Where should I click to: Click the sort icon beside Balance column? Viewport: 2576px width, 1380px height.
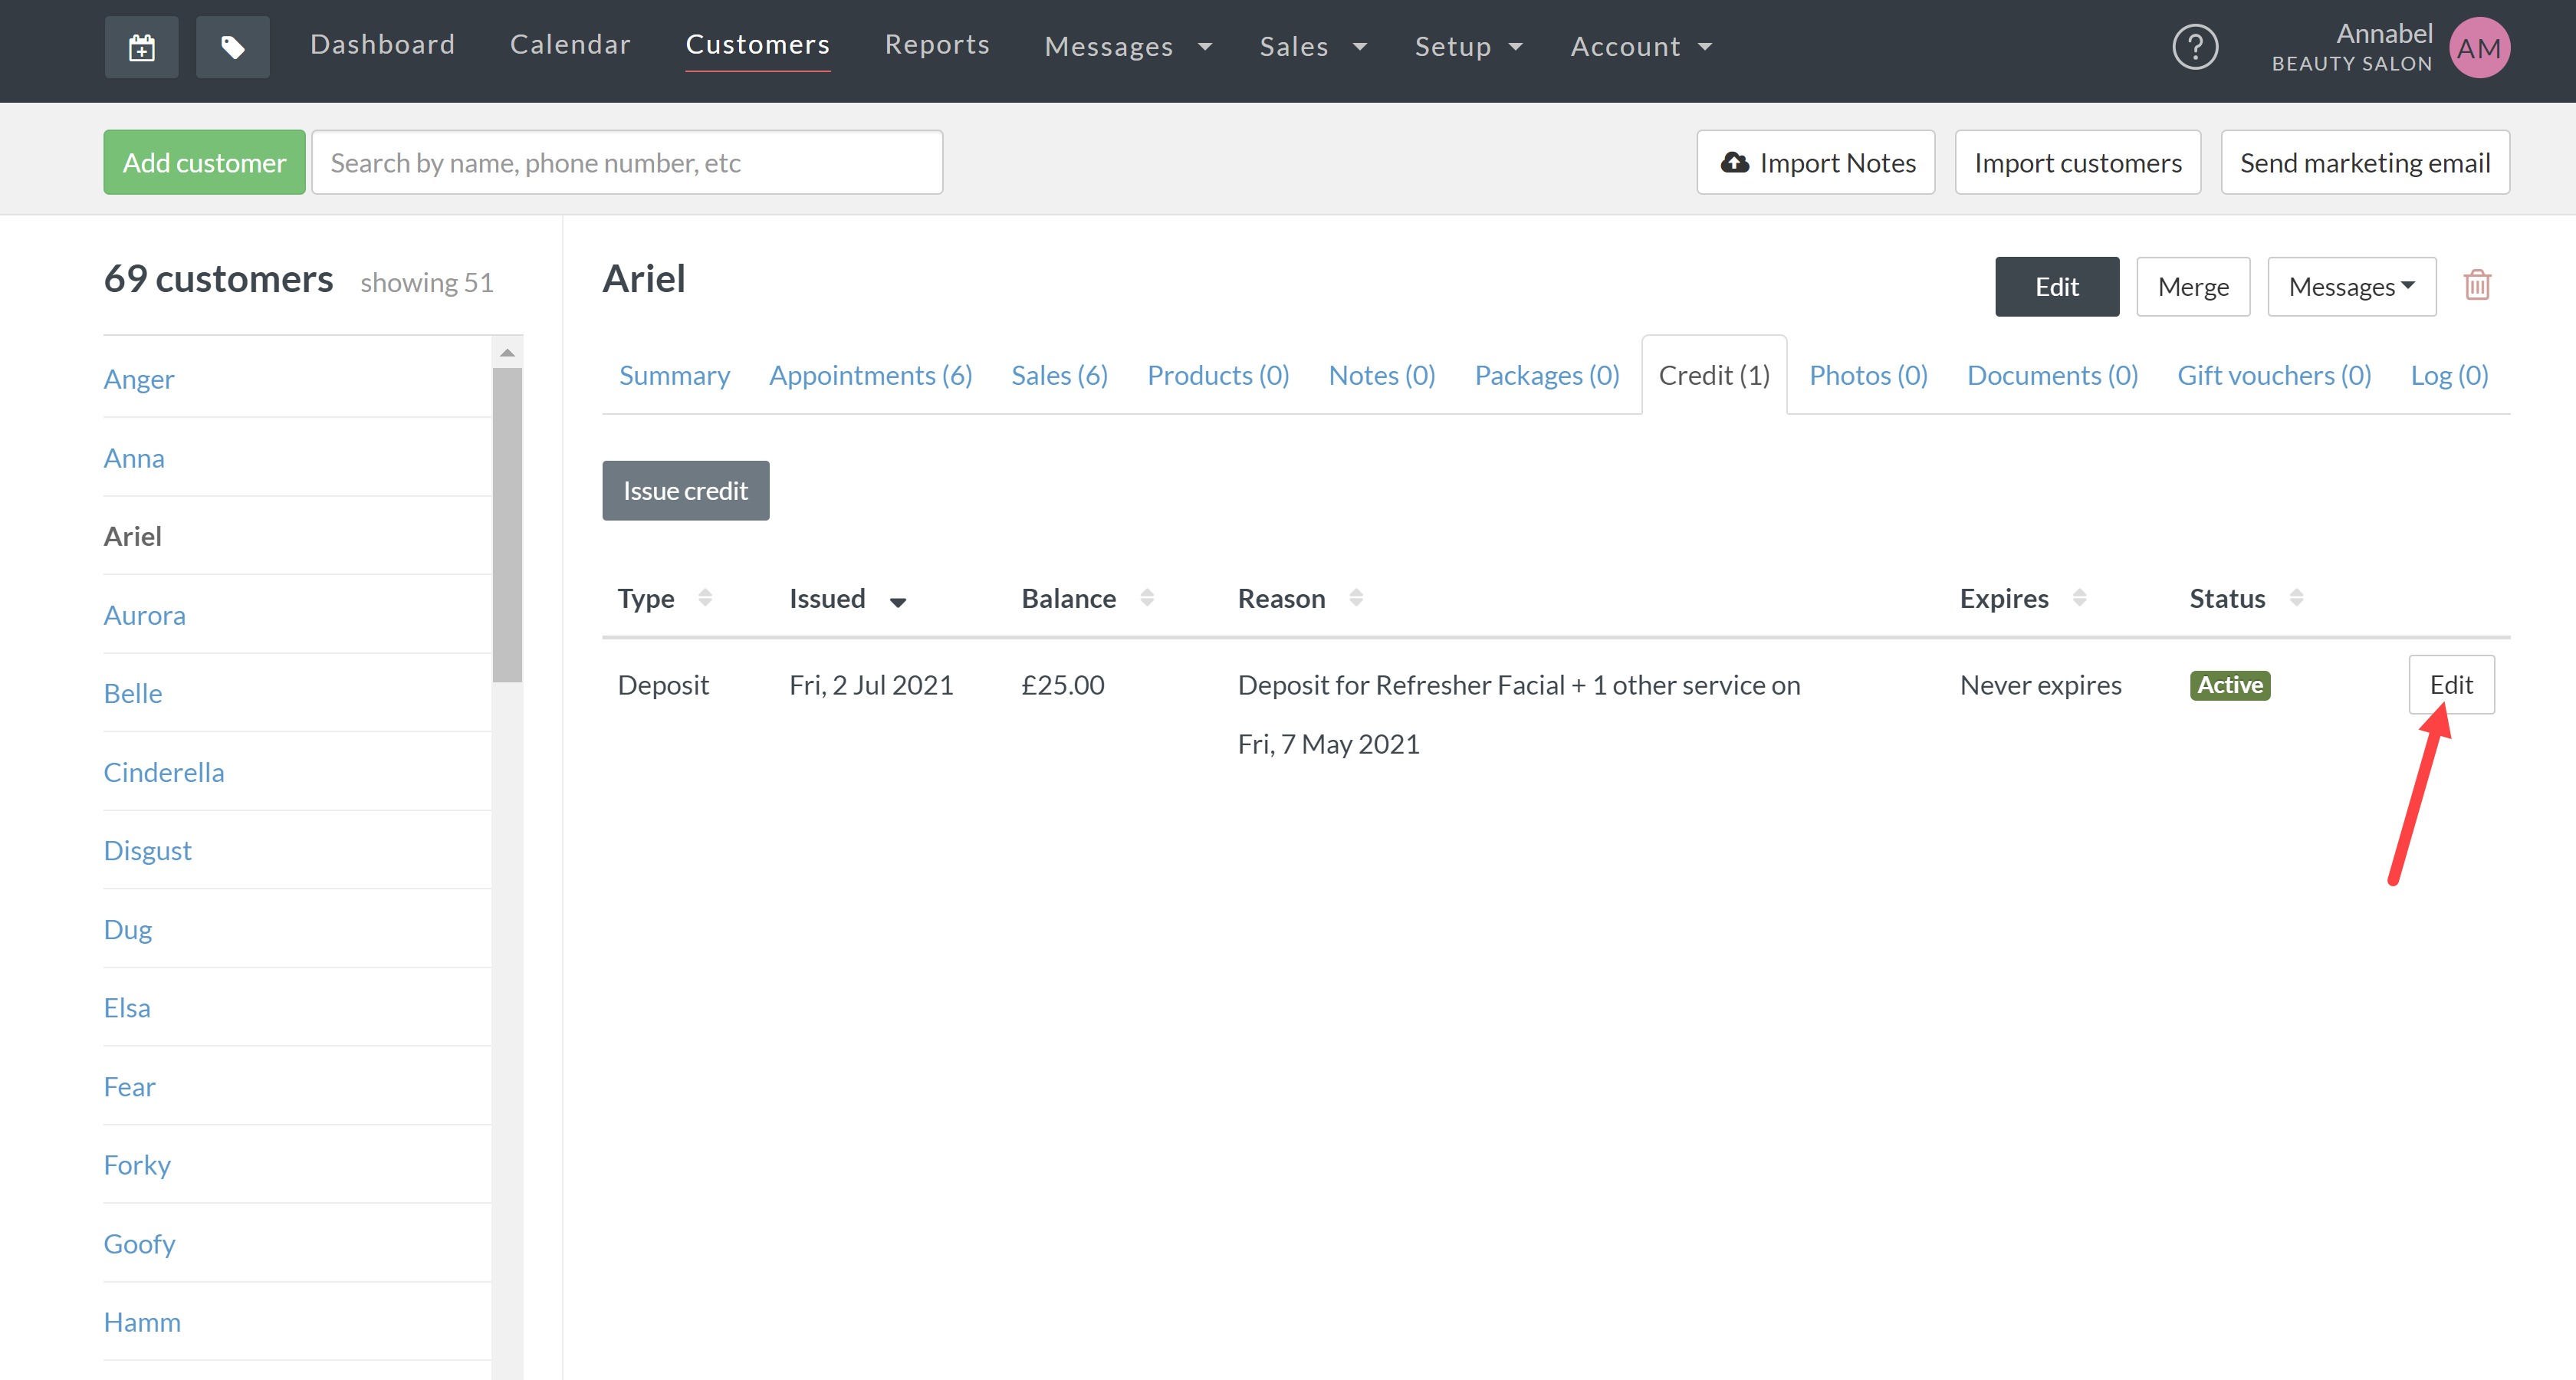click(1148, 597)
